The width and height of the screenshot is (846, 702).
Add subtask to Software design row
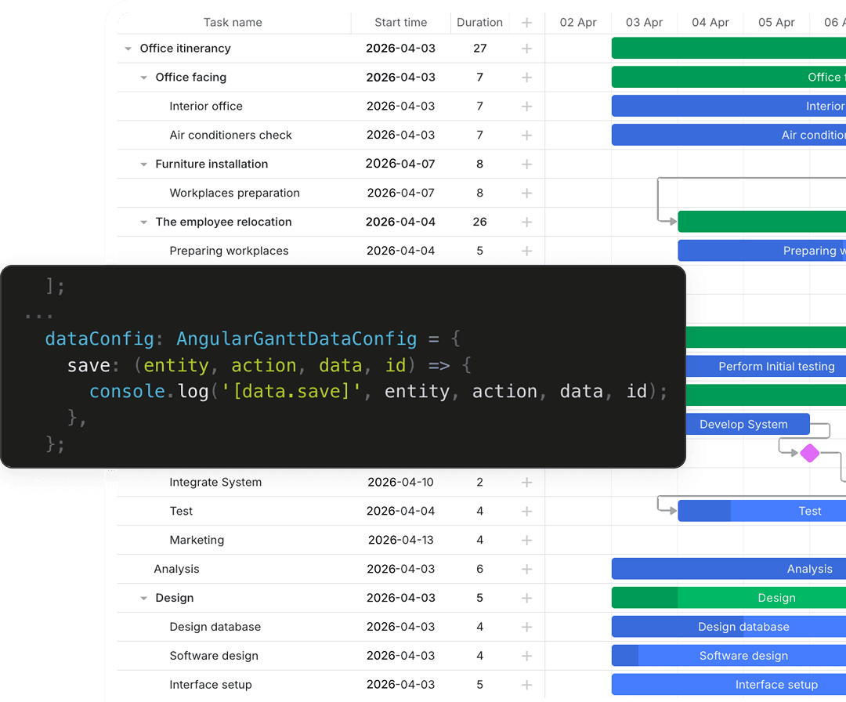(x=526, y=656)
